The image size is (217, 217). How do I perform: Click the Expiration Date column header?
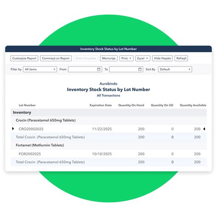101,105
